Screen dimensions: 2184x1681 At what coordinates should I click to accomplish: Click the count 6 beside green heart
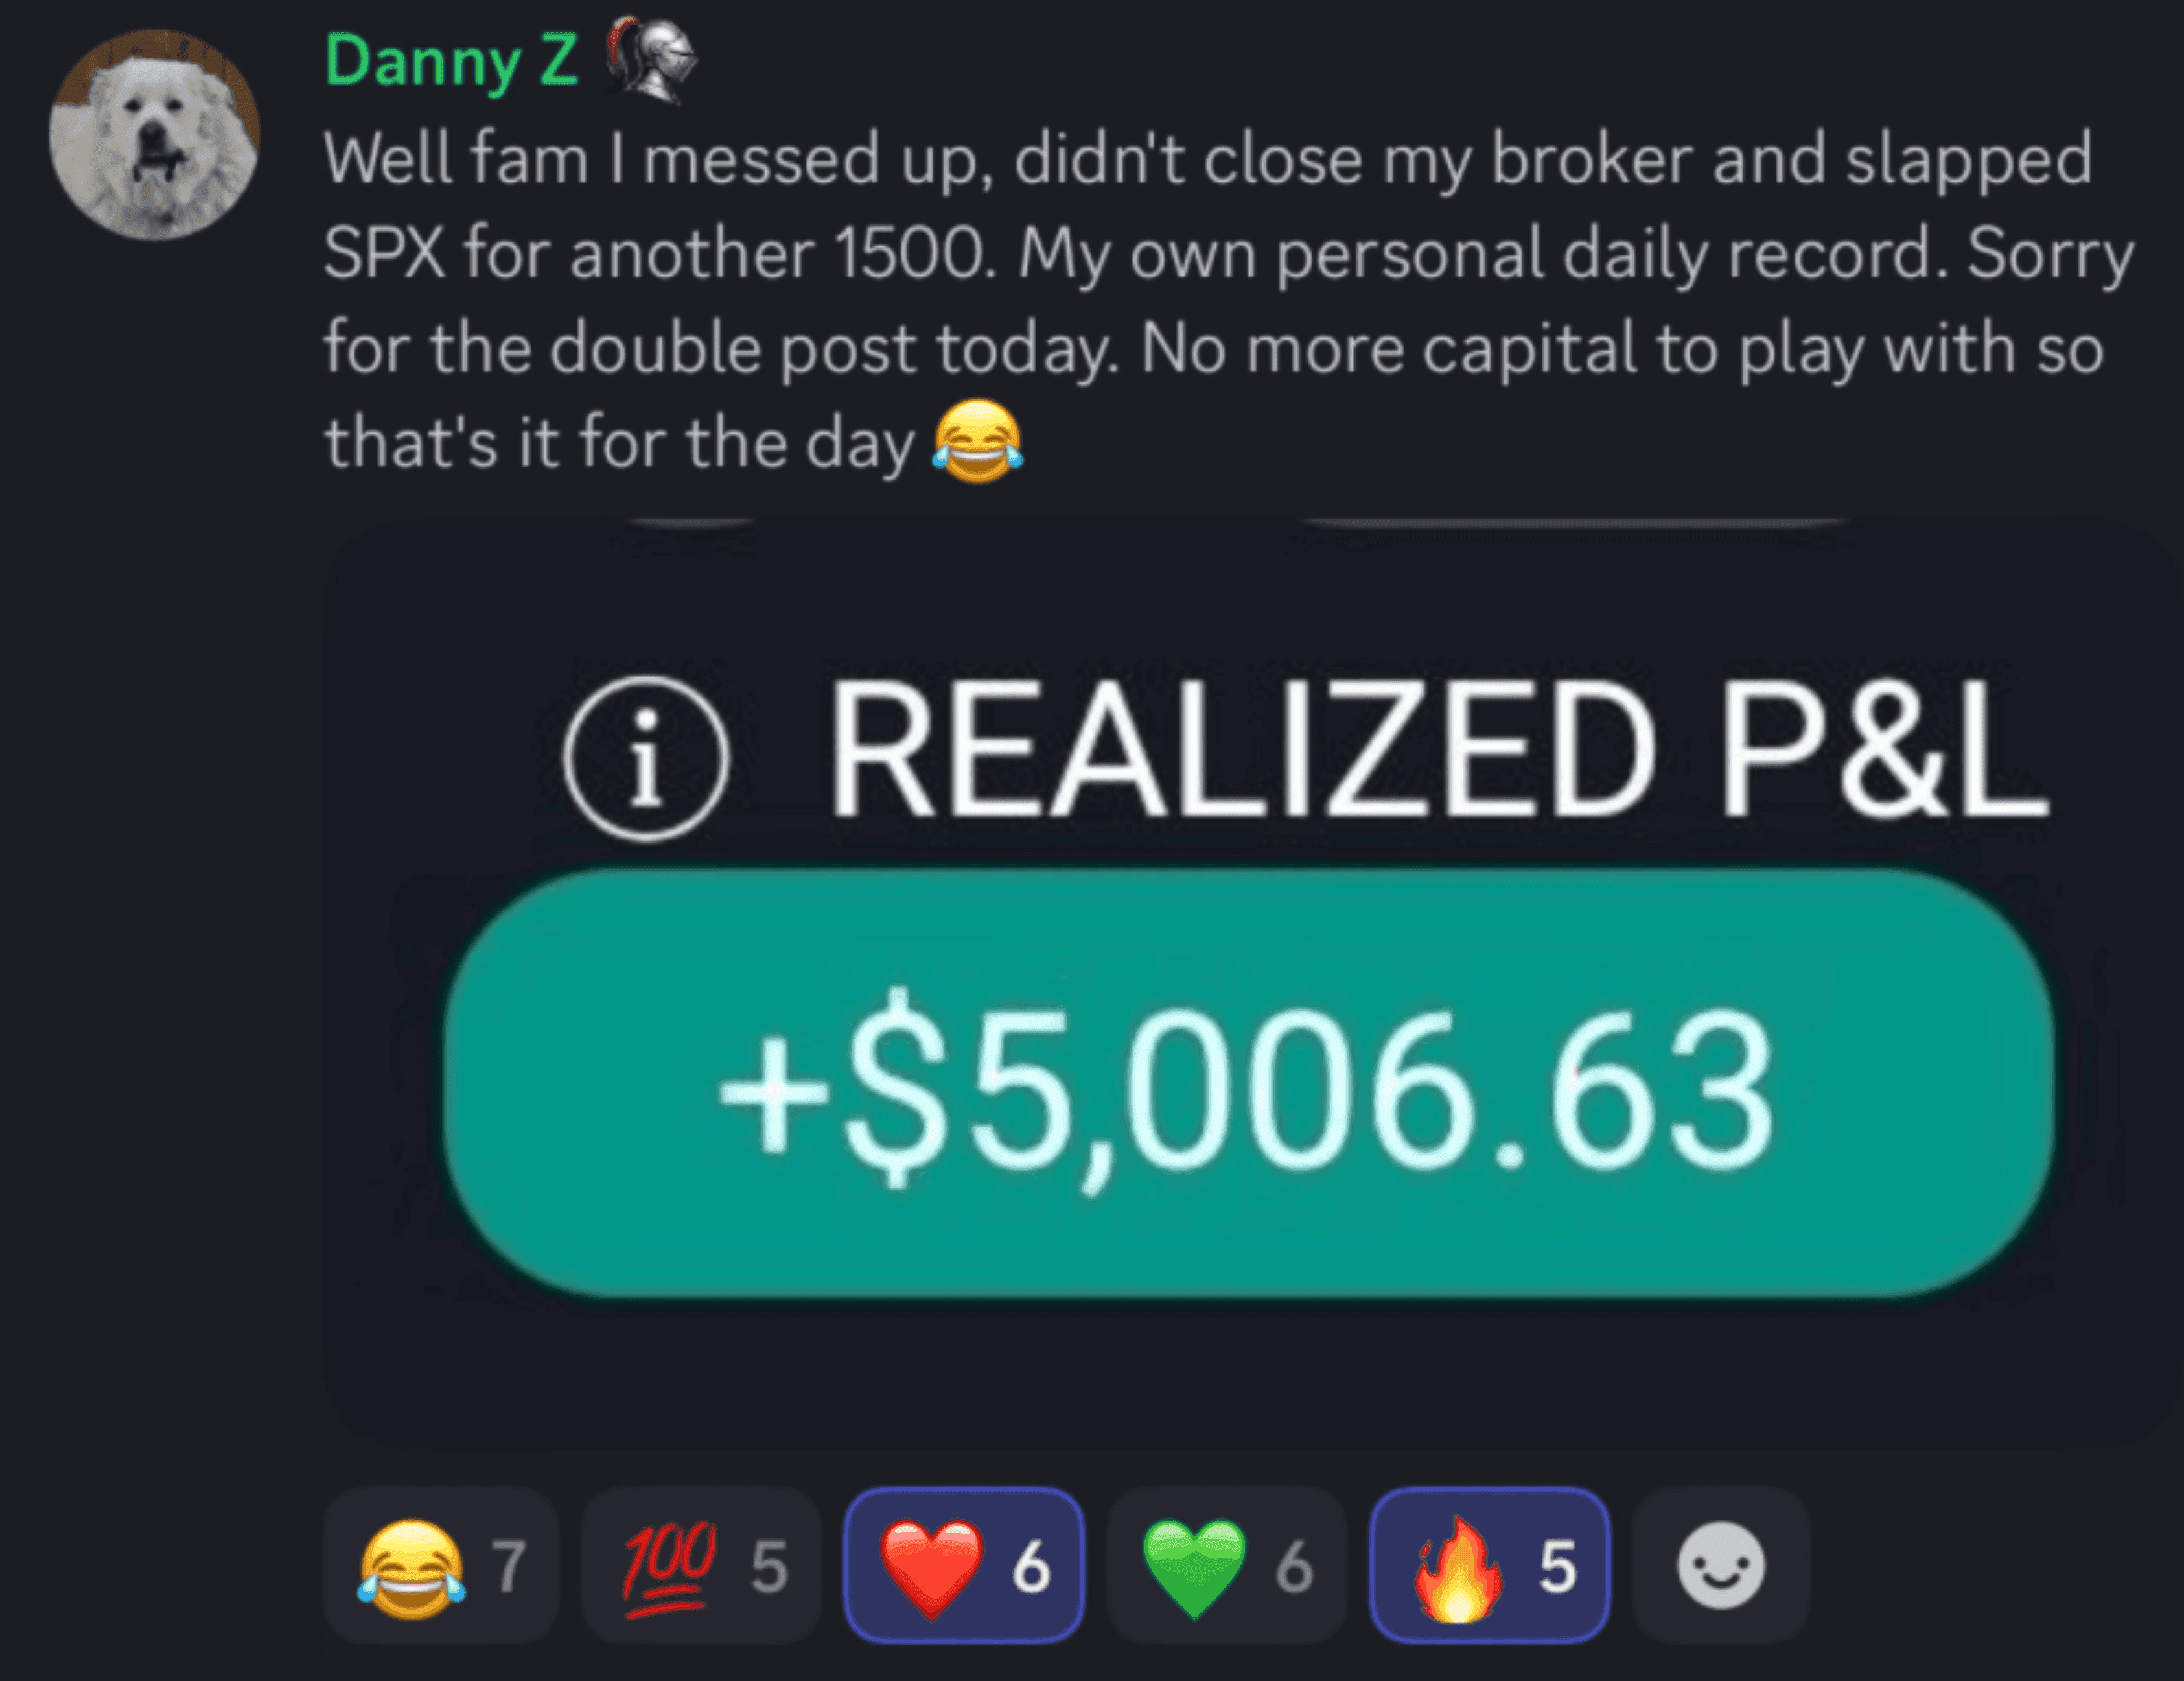1293,1566
